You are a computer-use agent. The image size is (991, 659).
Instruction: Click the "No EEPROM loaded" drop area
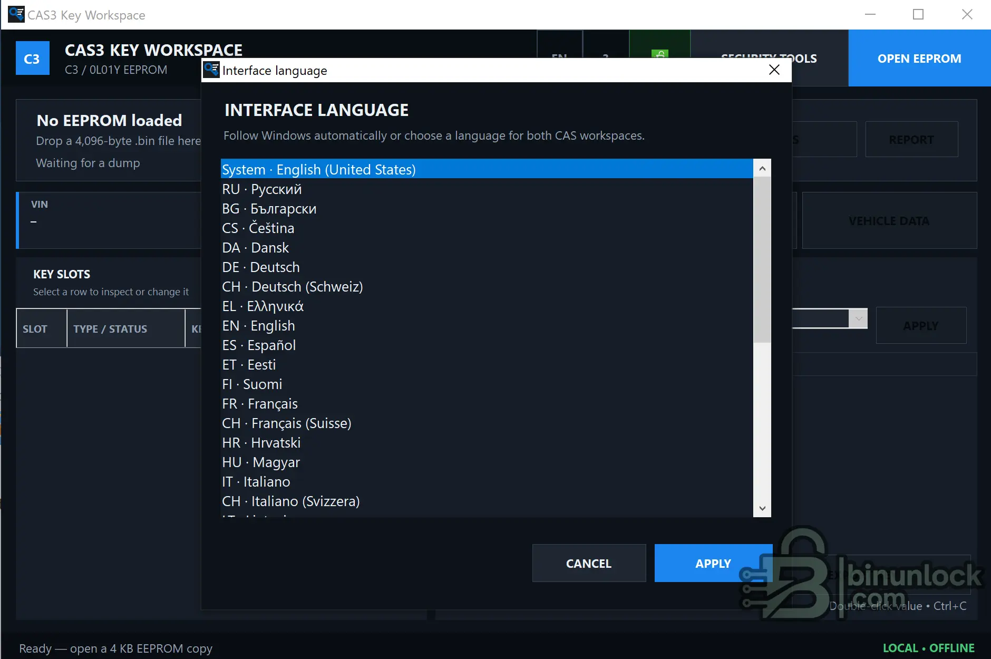coord(109,140)
